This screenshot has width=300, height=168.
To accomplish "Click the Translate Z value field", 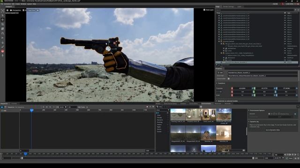I will pos(286,88).
